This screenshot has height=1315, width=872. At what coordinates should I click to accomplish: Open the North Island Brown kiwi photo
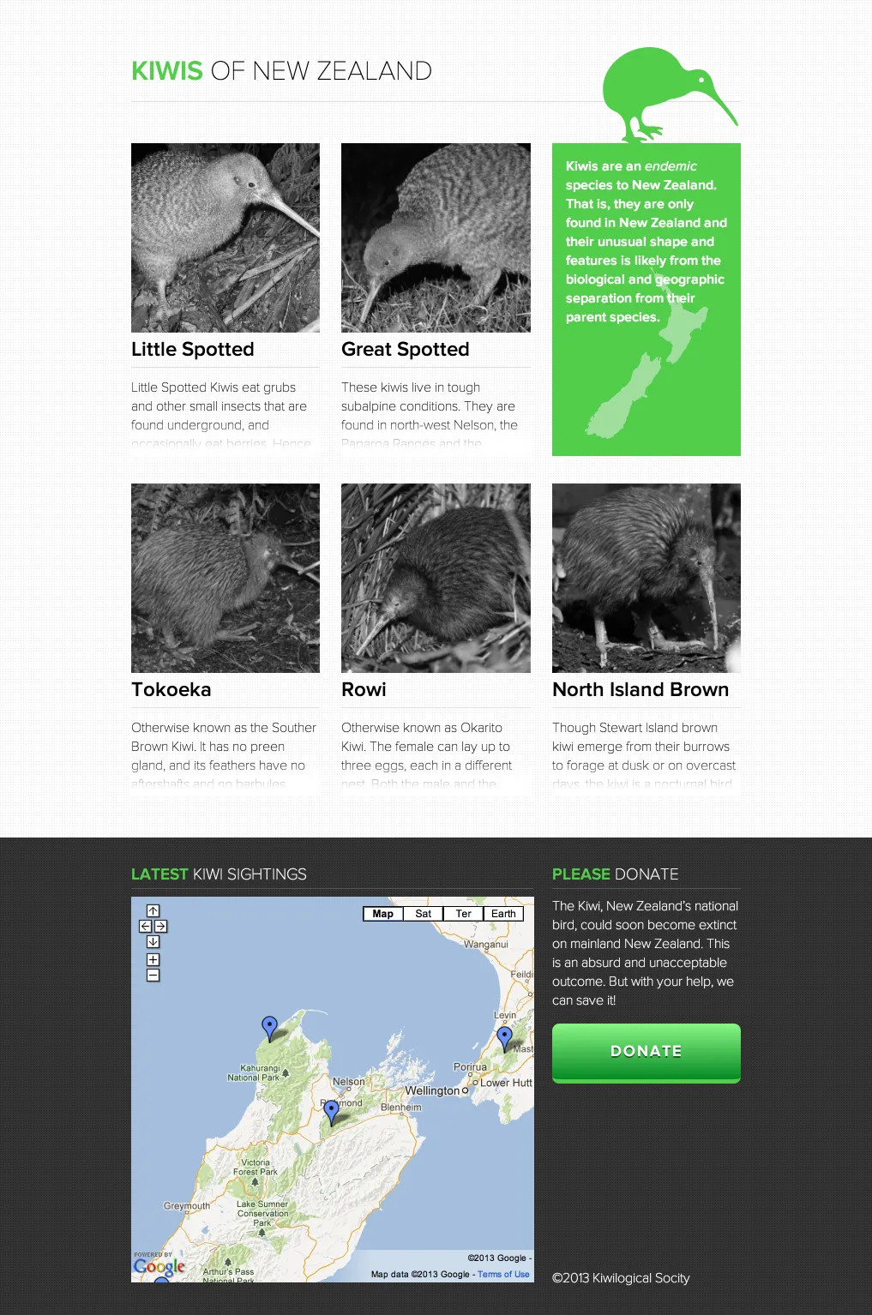click(646, 578)
